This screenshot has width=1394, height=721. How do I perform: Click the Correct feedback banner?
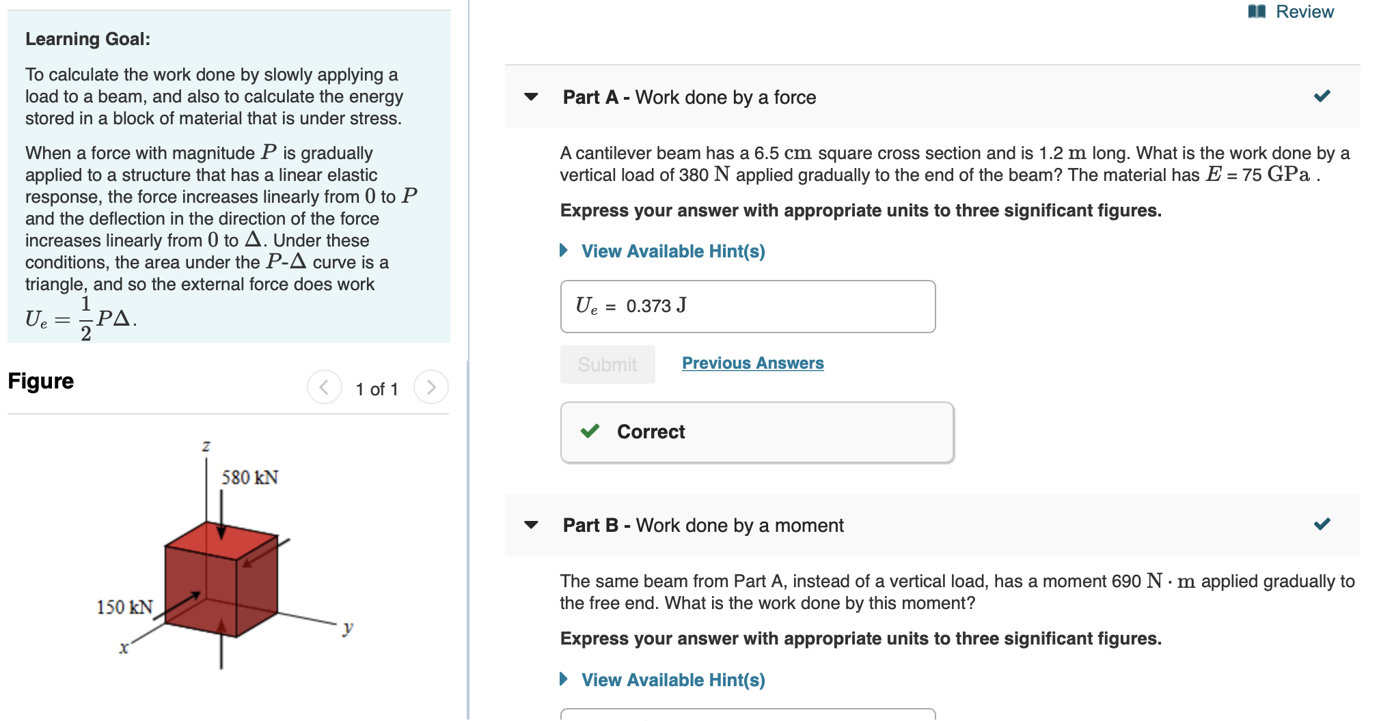coord(756,432)
